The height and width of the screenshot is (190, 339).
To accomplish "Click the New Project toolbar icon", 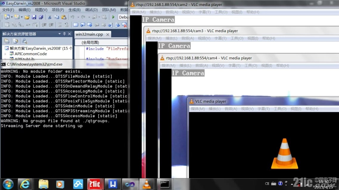I will click(x=7, y=17).
